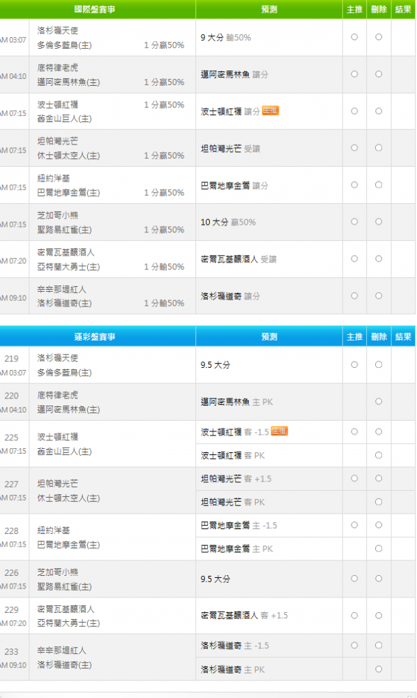Viewport: 417px width, 698px height.
Task: Mark 刪除 for 坦帕灣光芒 客 PK
Action: coord(379,502)
